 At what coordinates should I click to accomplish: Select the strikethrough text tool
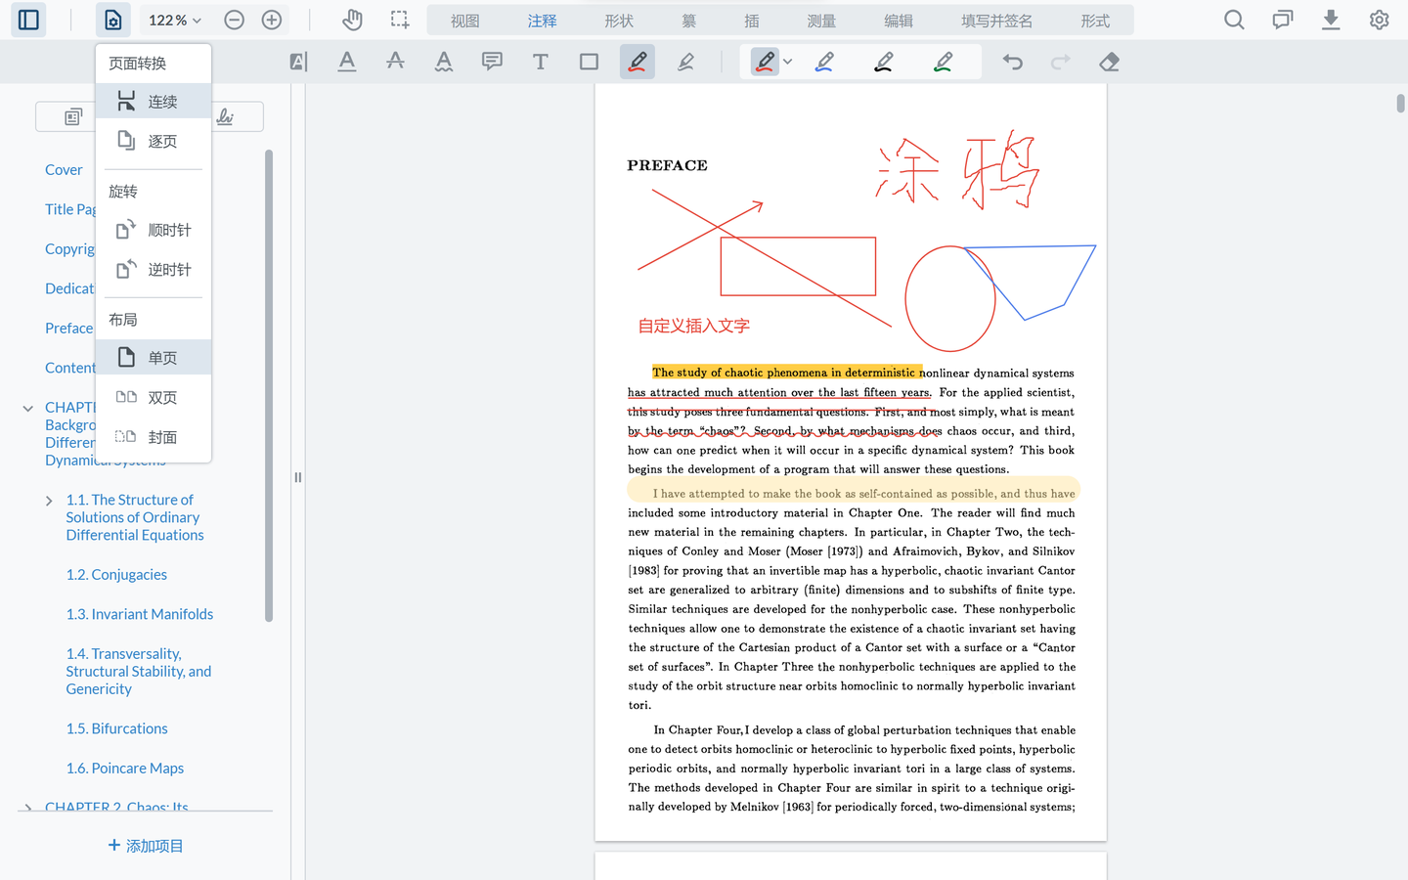[395, 61]
